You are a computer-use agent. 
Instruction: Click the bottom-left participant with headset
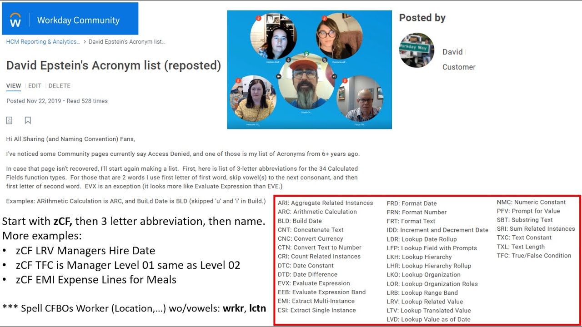point(254,99)
